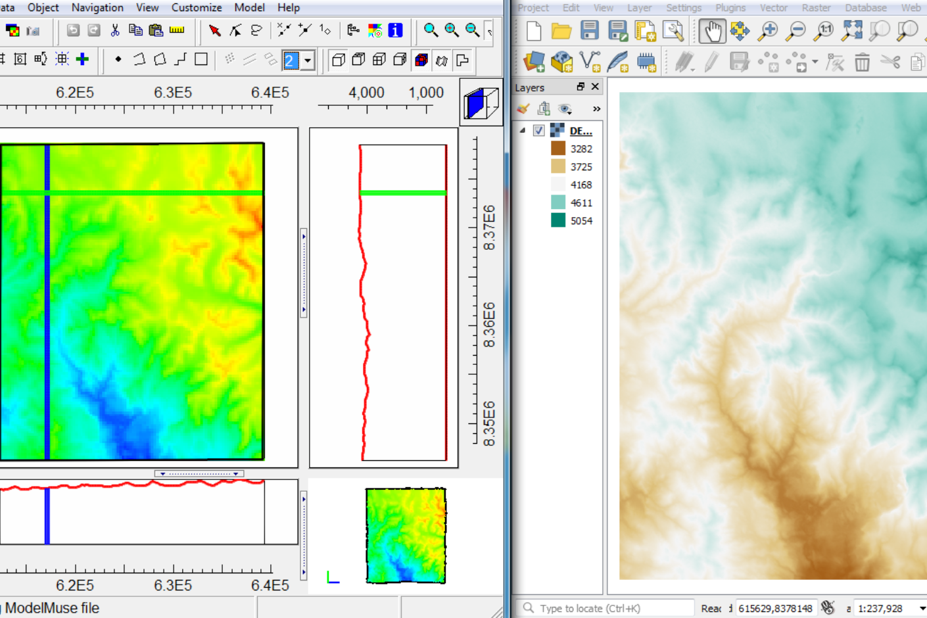Open the color grid data visualization icon
927x618 pixels.
(375, 30)
